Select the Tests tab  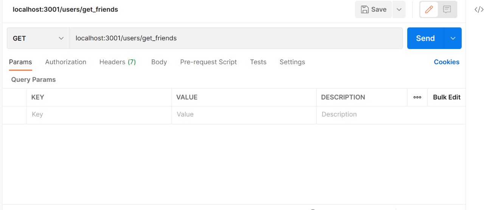coord(258,62)
